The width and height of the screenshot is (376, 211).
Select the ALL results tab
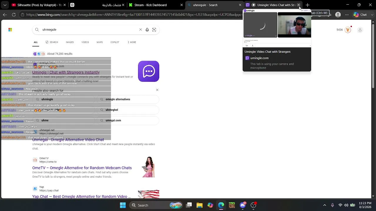pyautogui.click(x=36, y=42)
